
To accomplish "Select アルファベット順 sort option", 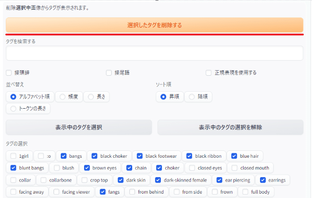I will coord(30,97).
